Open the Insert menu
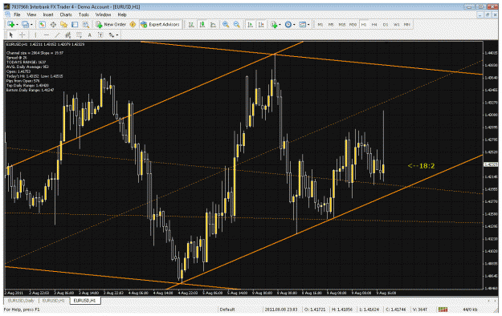 (x=48, y=14)
